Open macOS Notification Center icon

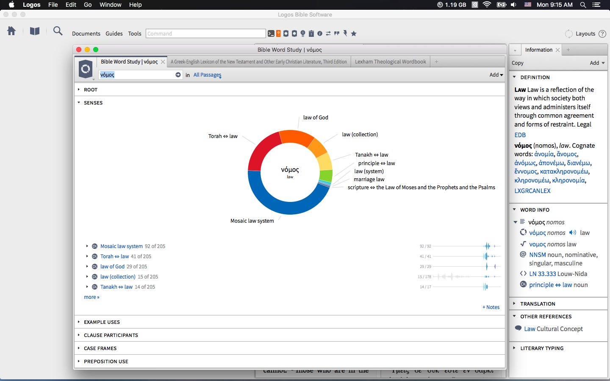pyautogui.click(x=596, y=5)
